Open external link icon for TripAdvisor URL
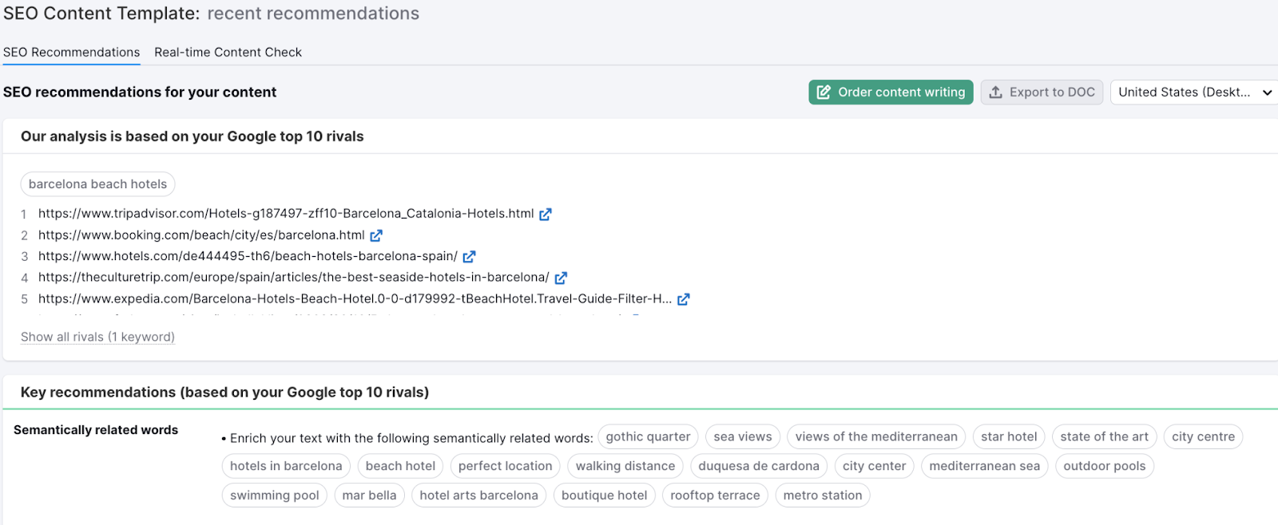Screen dimensions: 1278x525 [x=546, y=215]
